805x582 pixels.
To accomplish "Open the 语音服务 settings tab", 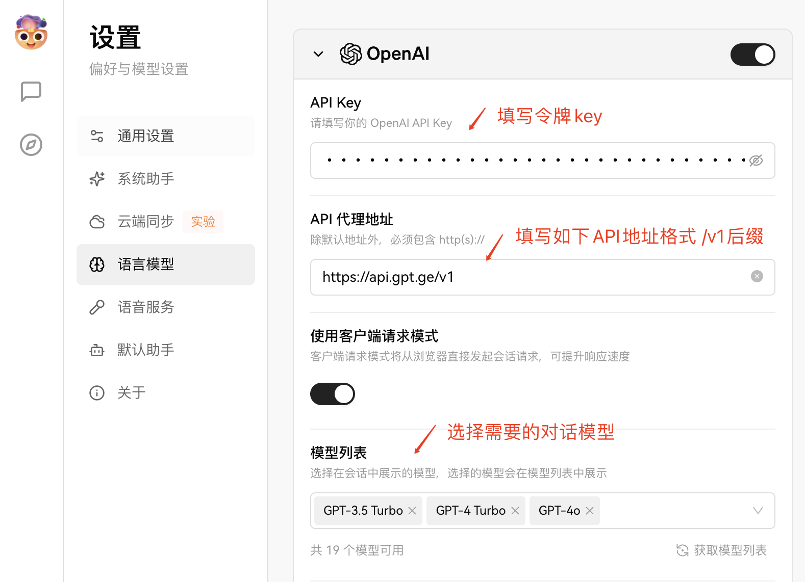I will click(x=166, y=307).
